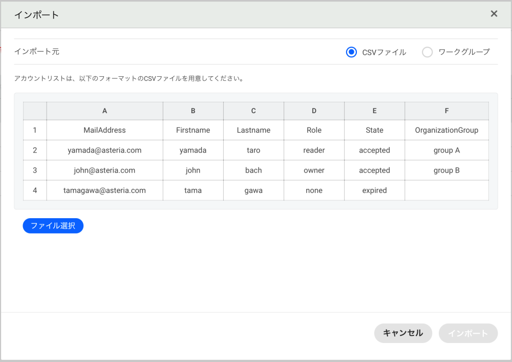This screenshot has height=362, width=512.
Task: Click the john@asteria.com cell
Action: coord(104,170)
